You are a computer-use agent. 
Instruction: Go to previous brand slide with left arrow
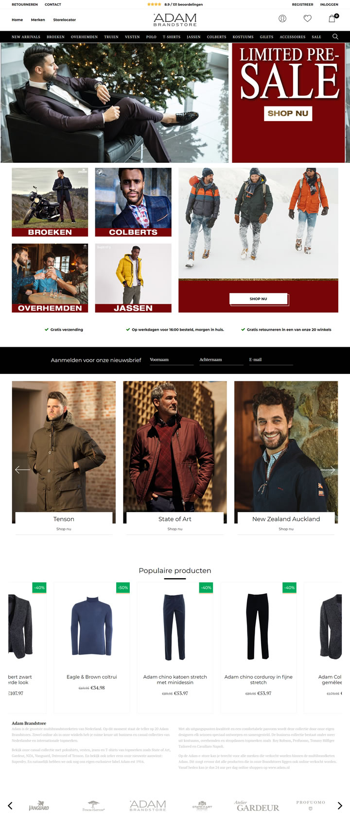point(22,470)
